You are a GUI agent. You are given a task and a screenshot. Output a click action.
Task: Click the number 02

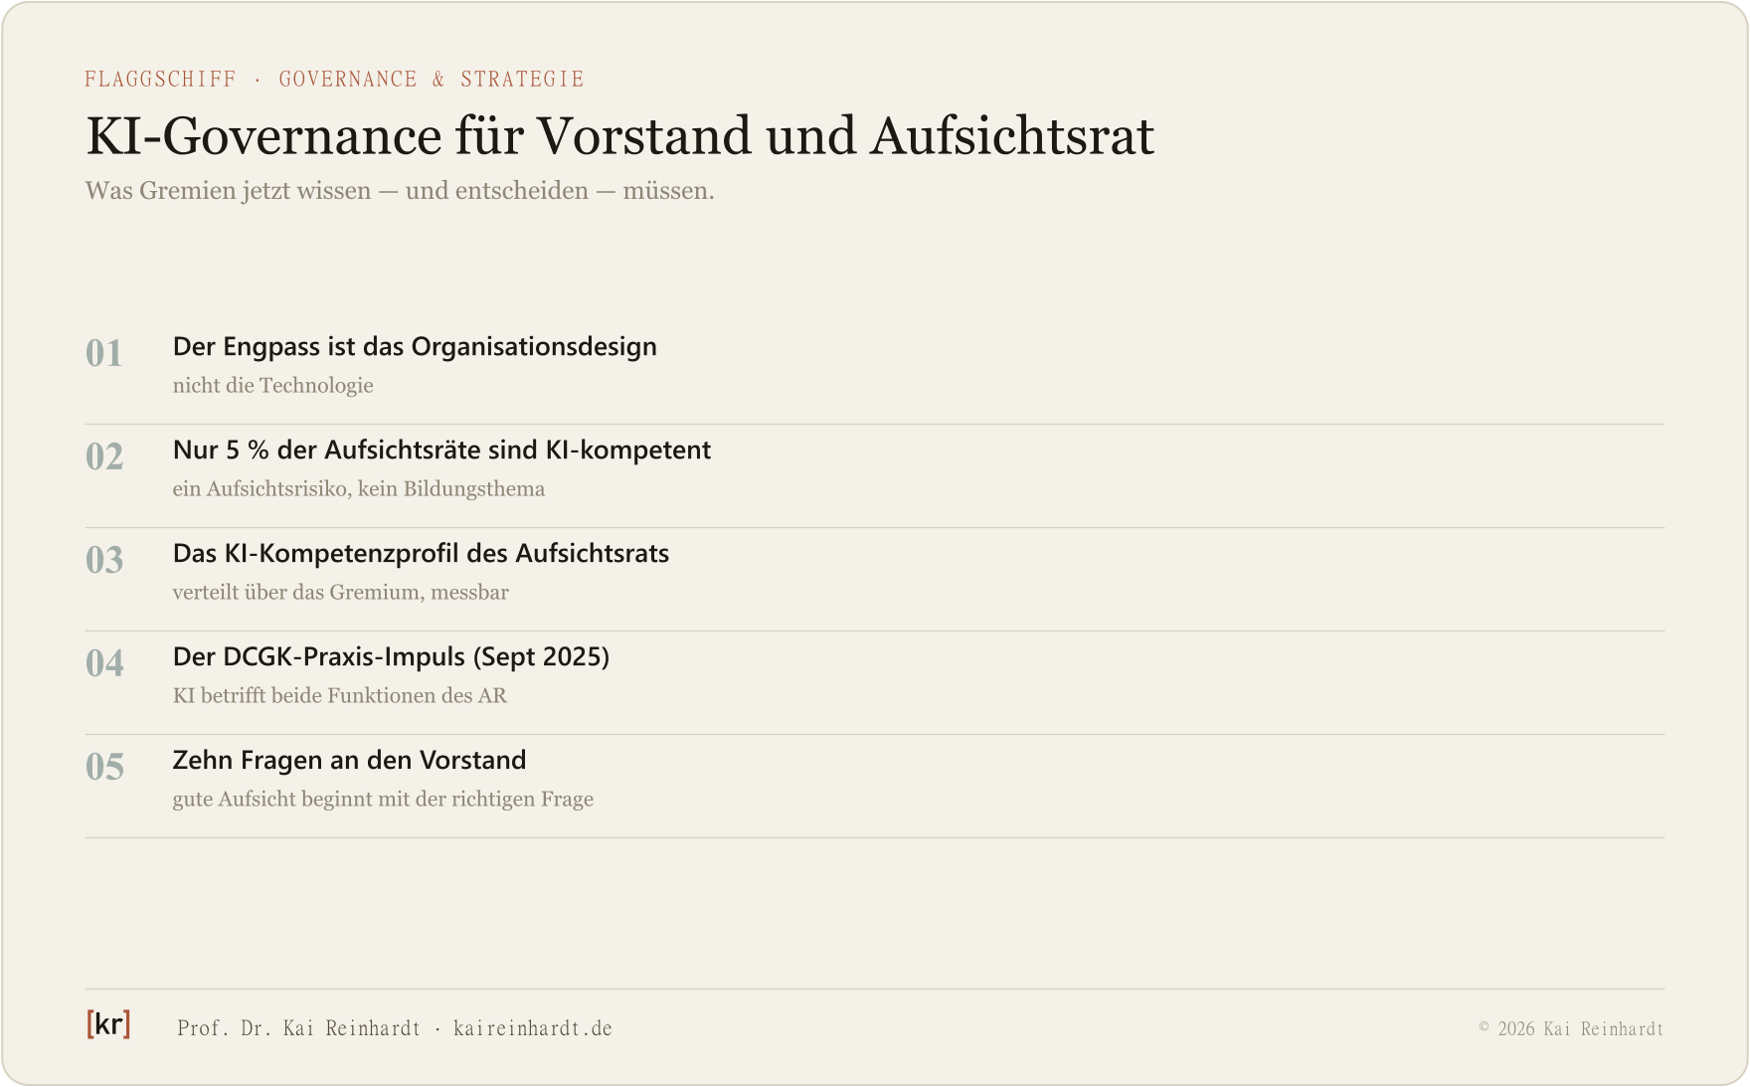click(104, 456)
